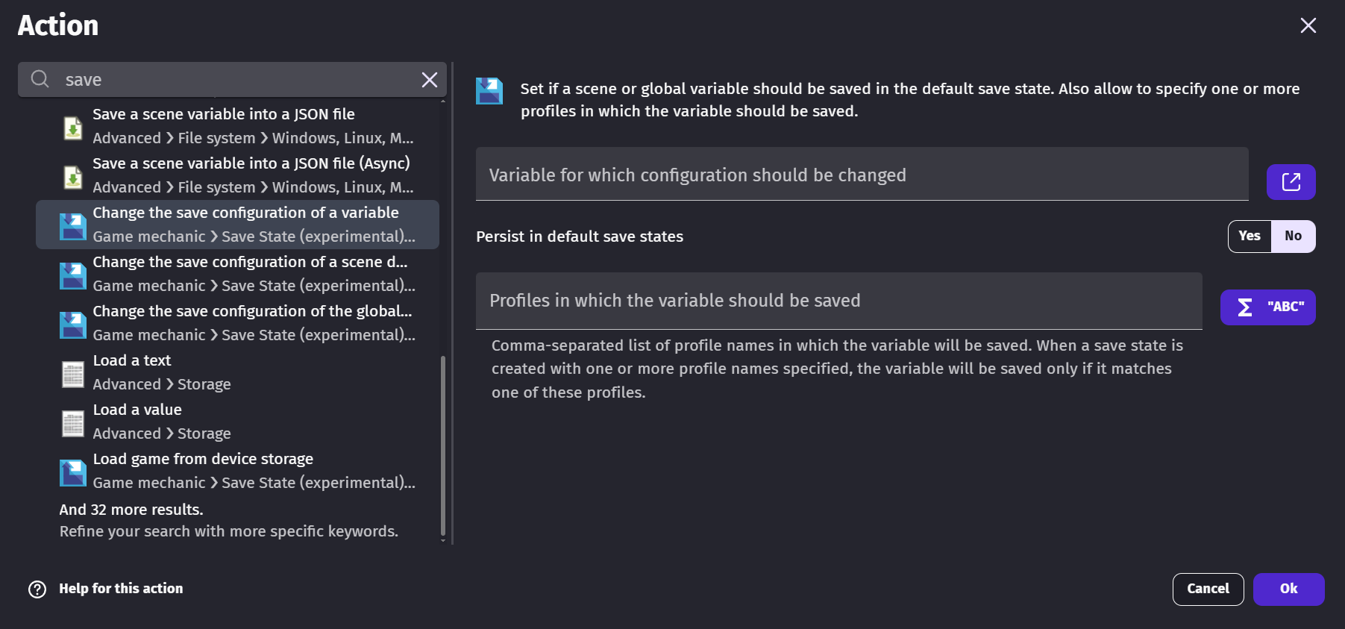This screenshot has width=1345, height=629.
Task: Set Persist in default save states to No
Action: (x=1293, y=237)
